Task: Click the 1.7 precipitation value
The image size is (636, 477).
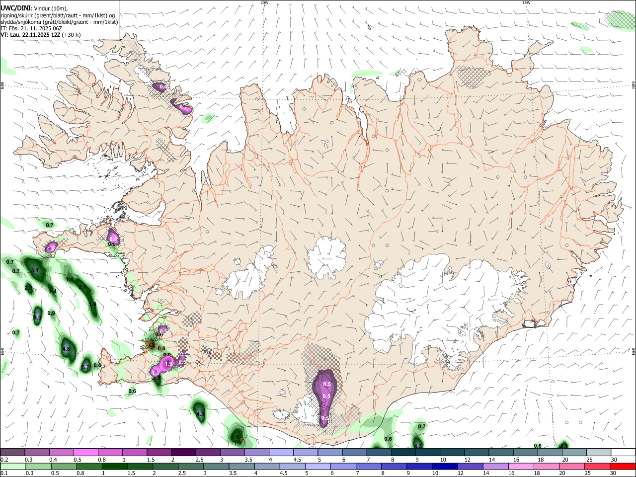Action: tap(236, 437)
